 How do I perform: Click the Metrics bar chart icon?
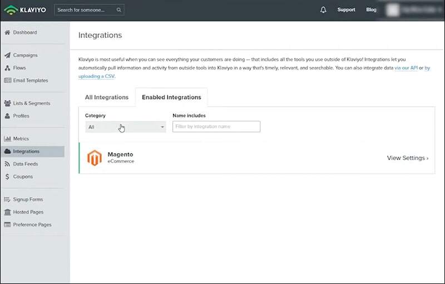pyautogui.click(x=7, y=139)
